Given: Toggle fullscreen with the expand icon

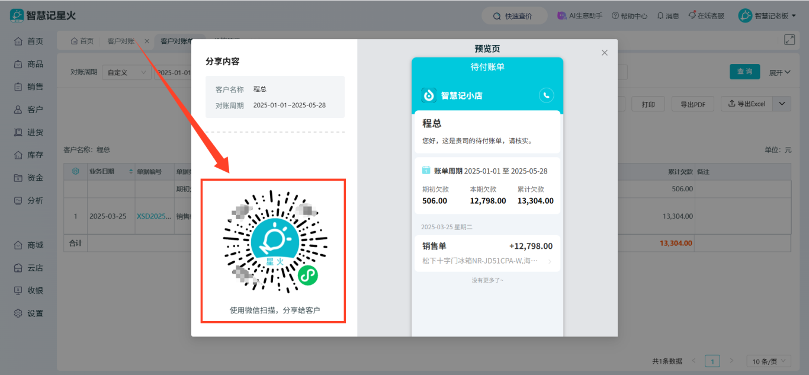Looking at the screenshot, I should 789,40.
